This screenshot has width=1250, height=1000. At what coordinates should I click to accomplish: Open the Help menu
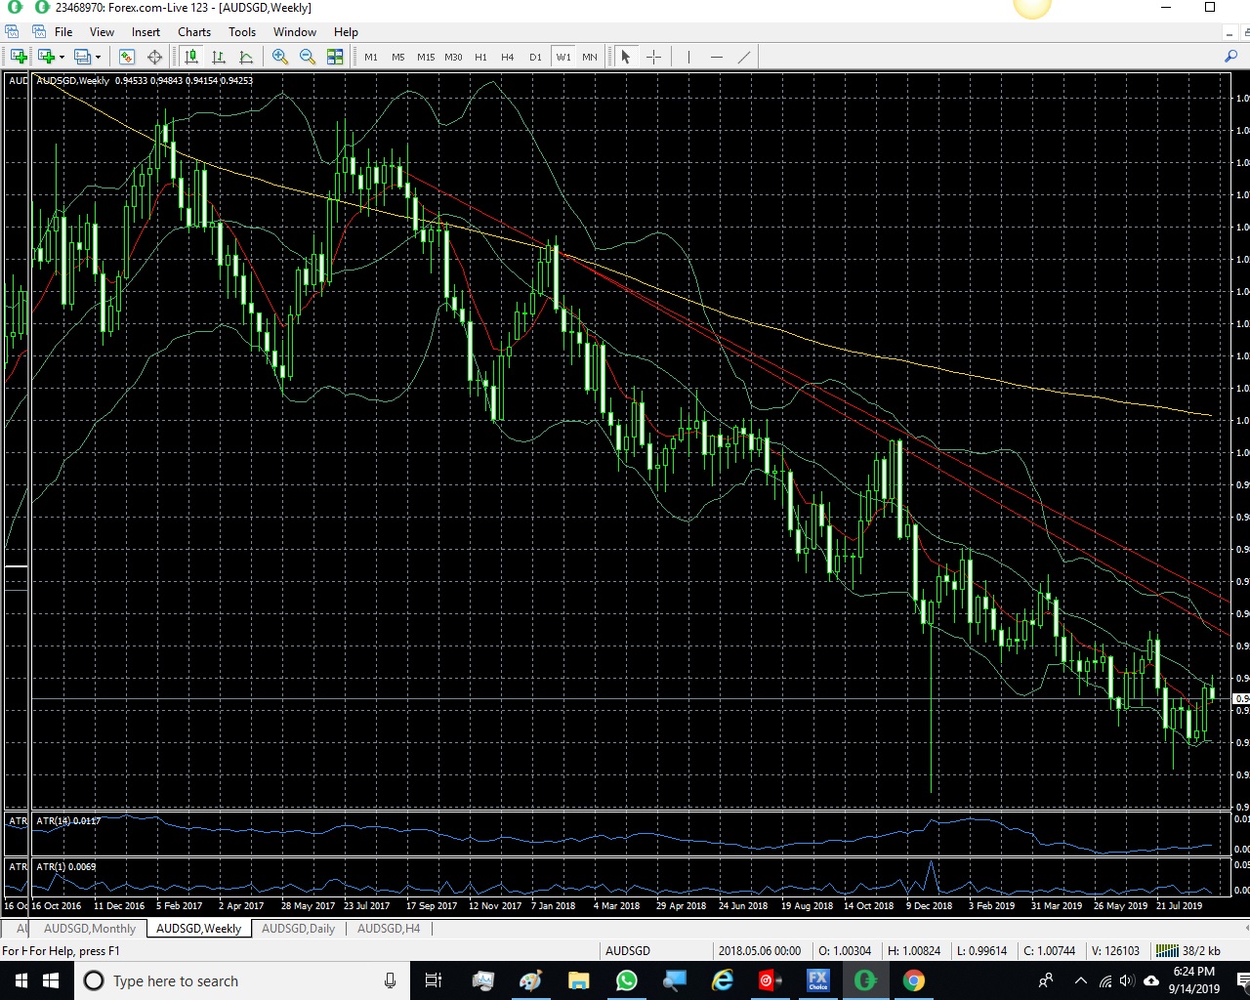tap(346, 32)
